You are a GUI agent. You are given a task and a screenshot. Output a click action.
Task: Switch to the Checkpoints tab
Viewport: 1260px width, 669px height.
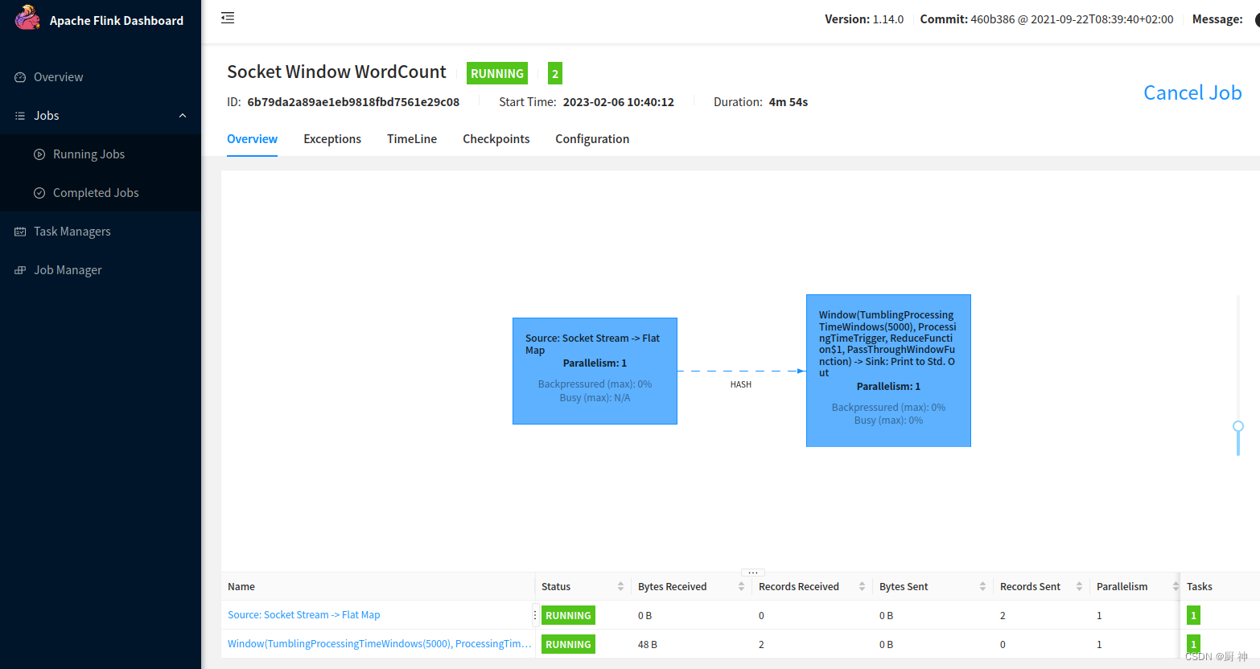coord(496,139)
